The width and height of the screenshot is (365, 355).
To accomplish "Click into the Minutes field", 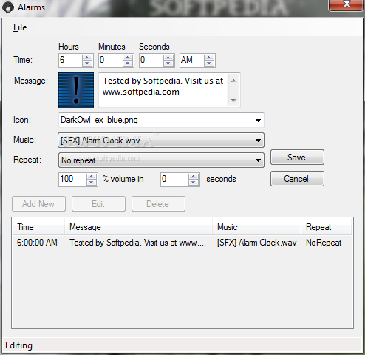I will pos(111,60).
